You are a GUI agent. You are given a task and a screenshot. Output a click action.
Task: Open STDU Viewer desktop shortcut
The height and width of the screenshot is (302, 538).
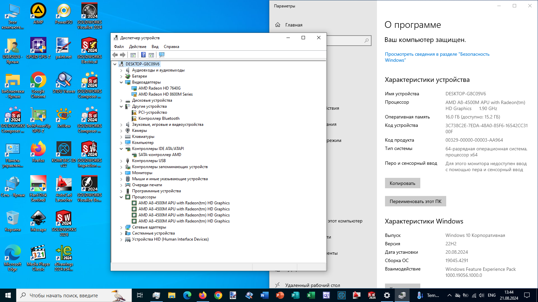pyautogui.click(x=64, y=83)
